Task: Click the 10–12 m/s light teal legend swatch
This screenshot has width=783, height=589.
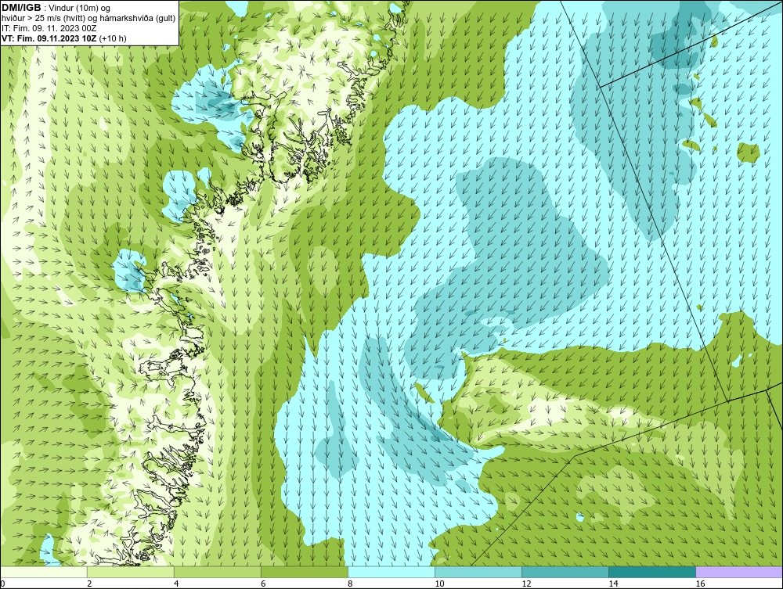Action: click(478, 572)
